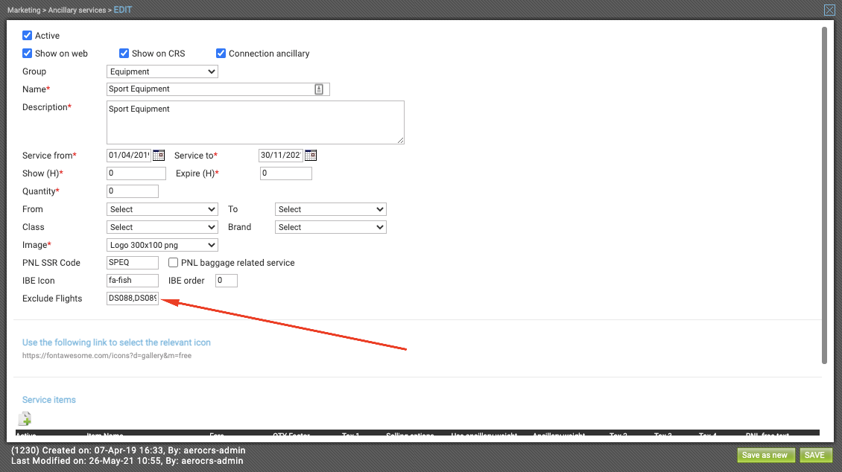The width and height of the screenshot is (842, 472).
Task: Click the Exclude Flights field
Action: [x=133, y=299]
